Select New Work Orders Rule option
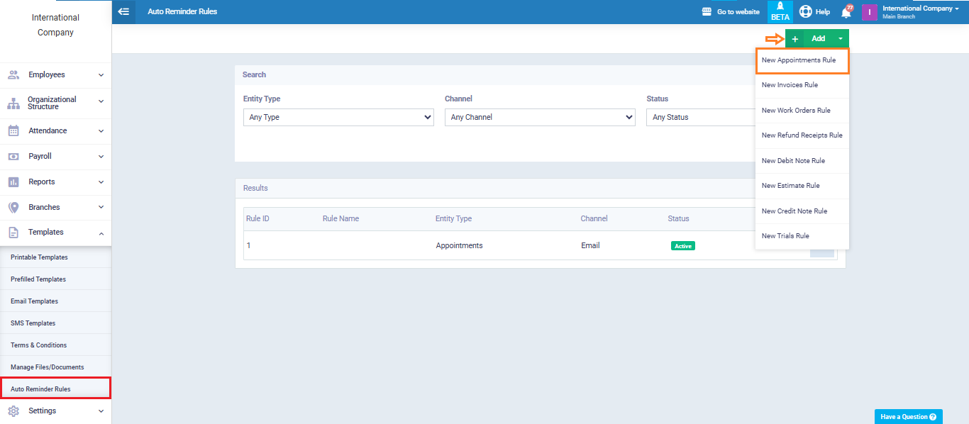 point(796,111)
